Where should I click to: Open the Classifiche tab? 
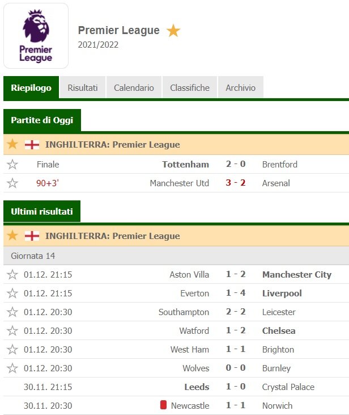pyautogui.click(x=190, y=88)
